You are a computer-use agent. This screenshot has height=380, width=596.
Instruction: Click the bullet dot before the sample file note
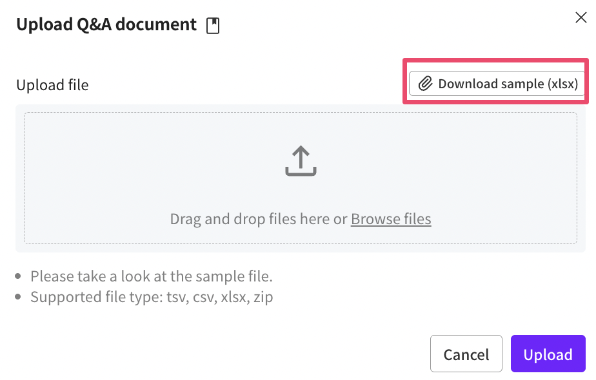click(x=20, y=277)
